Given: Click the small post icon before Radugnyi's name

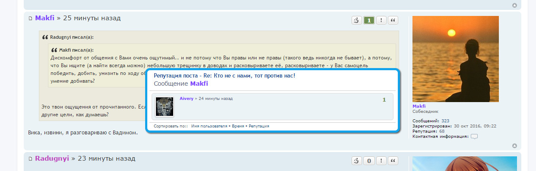Looking at the screenshot, I should coord(30,159).
